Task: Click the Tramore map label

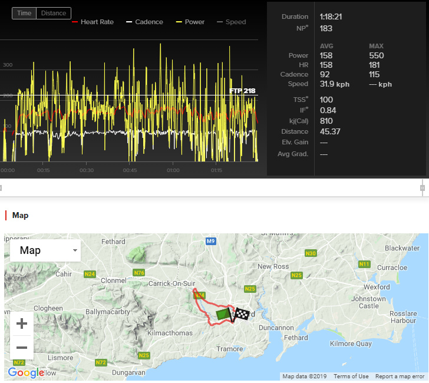Action: coord(230,349)
